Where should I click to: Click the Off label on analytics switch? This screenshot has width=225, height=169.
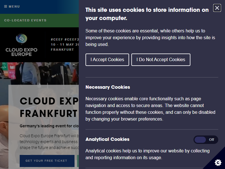tap(211, 139)
